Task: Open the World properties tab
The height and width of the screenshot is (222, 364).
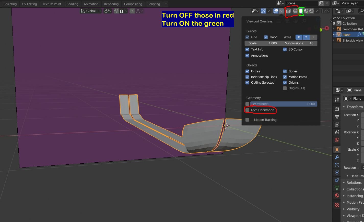Action: [x=337, y=140]
